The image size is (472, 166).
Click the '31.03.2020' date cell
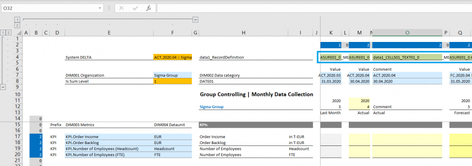pos(331,81)
